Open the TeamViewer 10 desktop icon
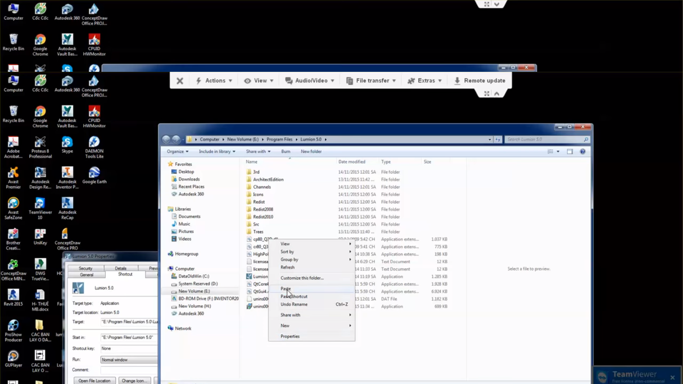683x384 pixels. click(x=40, y=204)
